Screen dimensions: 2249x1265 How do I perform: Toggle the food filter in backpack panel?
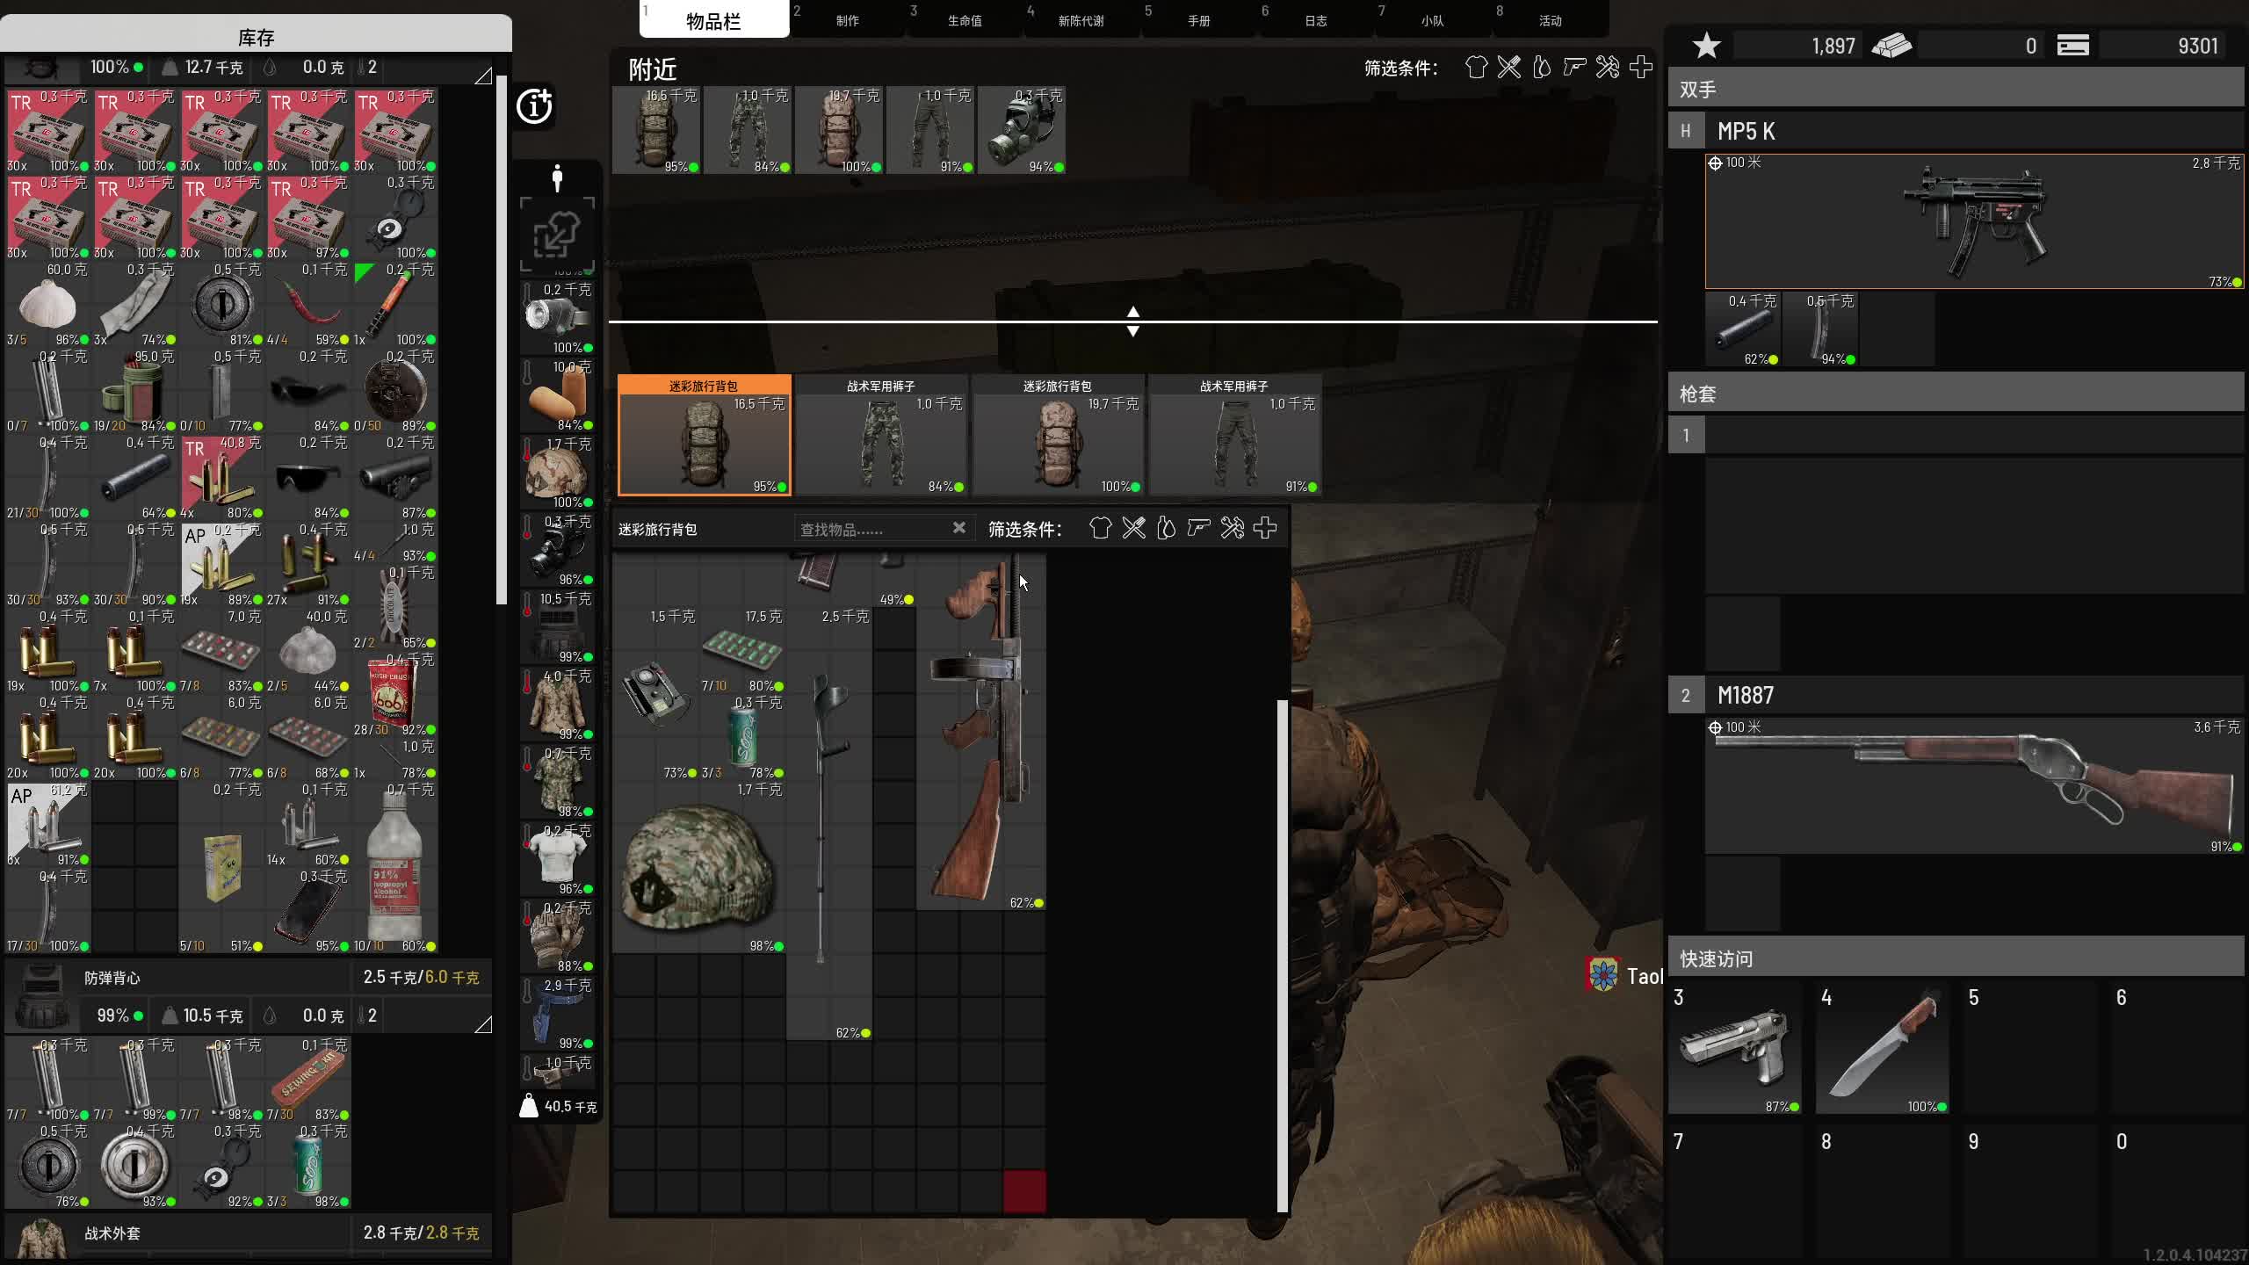tap(1133, 528)
